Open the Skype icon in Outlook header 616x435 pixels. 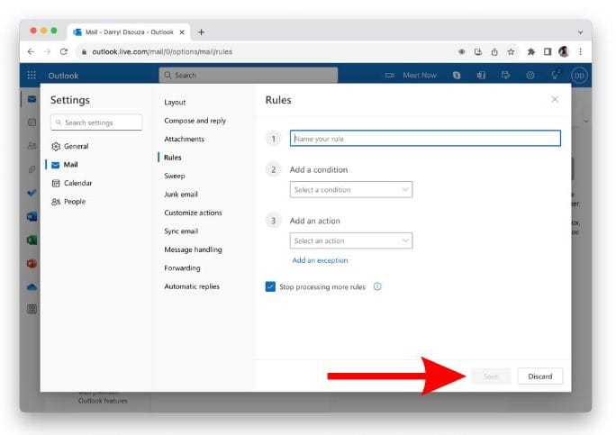point(457,76)
